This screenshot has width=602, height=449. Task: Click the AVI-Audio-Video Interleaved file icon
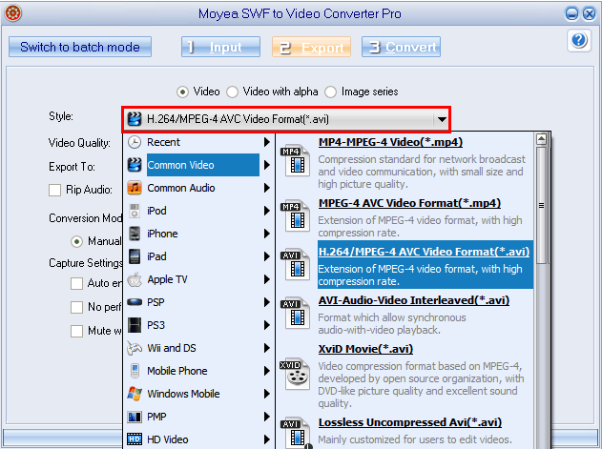click(296, 313)
